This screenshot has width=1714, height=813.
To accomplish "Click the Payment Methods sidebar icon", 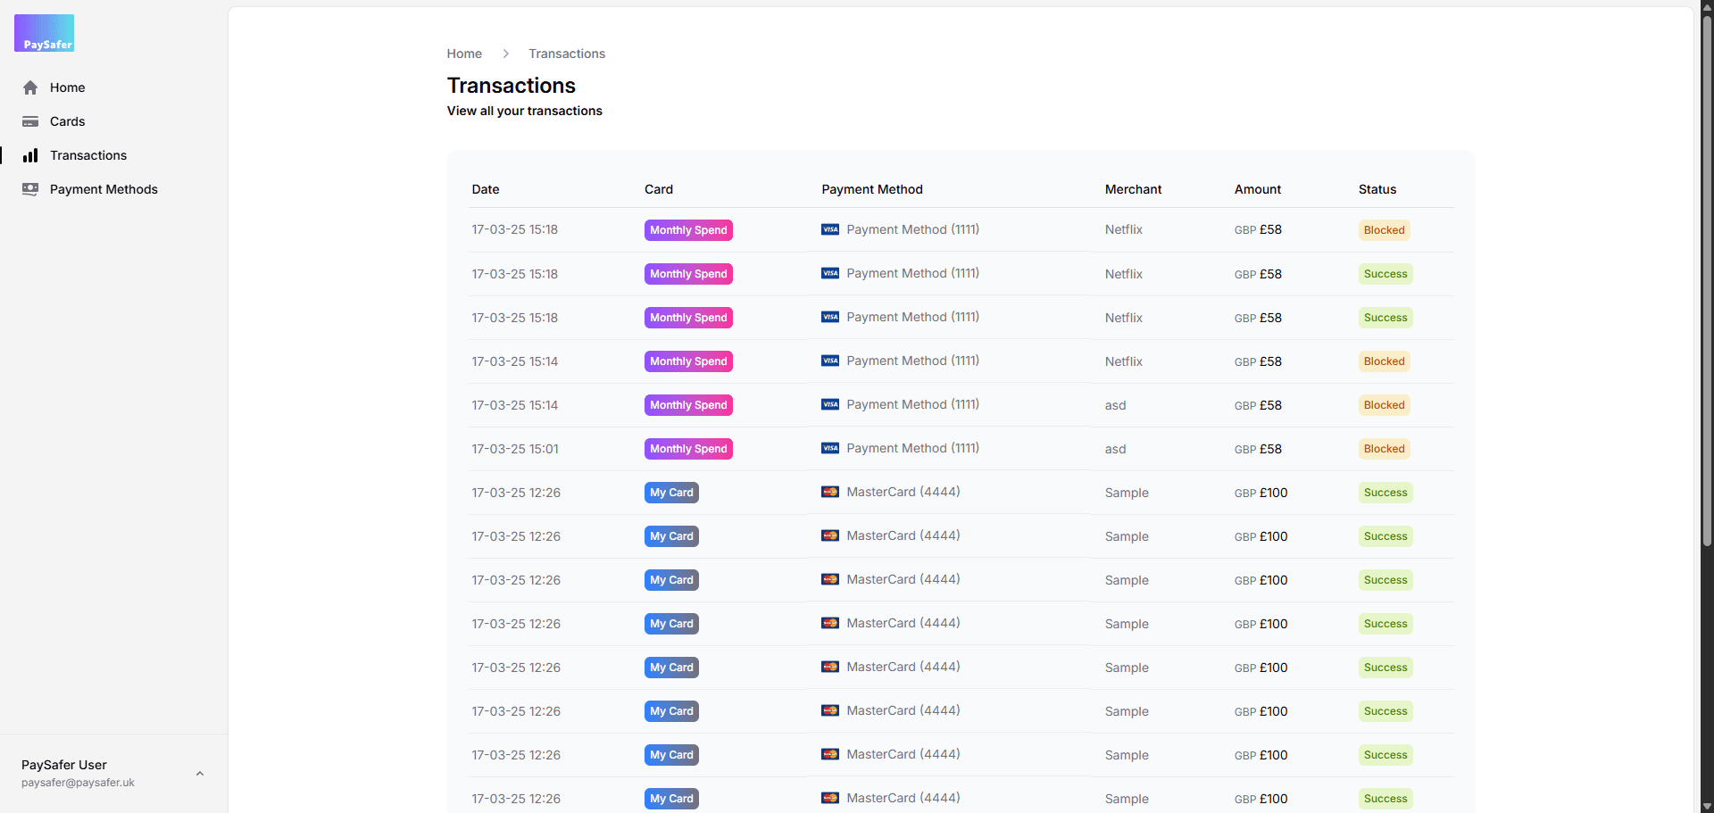I will pos(30,189).
